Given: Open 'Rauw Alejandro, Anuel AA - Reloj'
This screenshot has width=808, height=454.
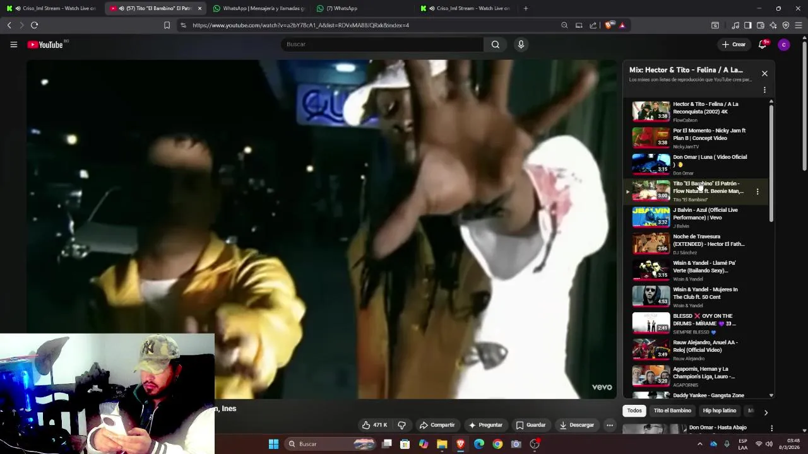Looking at the screenshot, I should point(705,346).
